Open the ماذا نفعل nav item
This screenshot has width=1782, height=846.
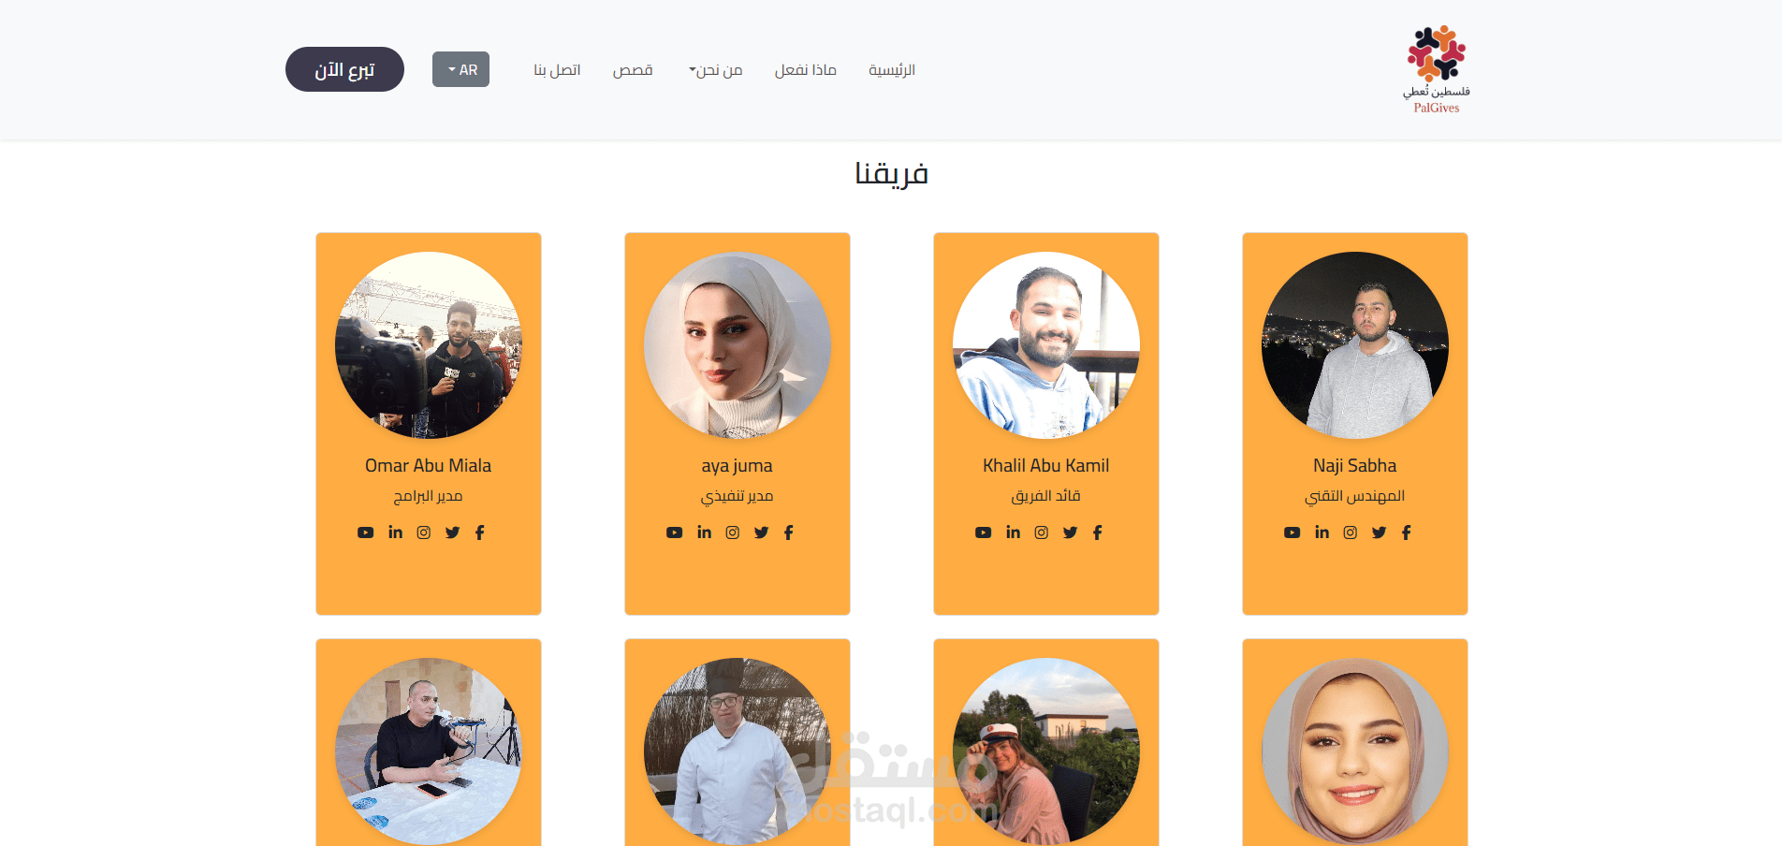point(806,70)
